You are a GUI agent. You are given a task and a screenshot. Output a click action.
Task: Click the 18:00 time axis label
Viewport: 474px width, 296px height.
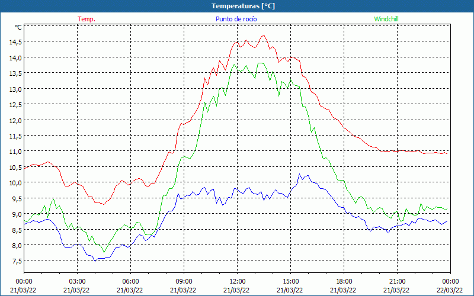(344, 282)
